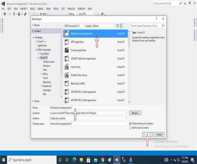The height and width of the screenshot is (164, 197).
Task: Select the Class Library template icon
Action: pos(67,67)
